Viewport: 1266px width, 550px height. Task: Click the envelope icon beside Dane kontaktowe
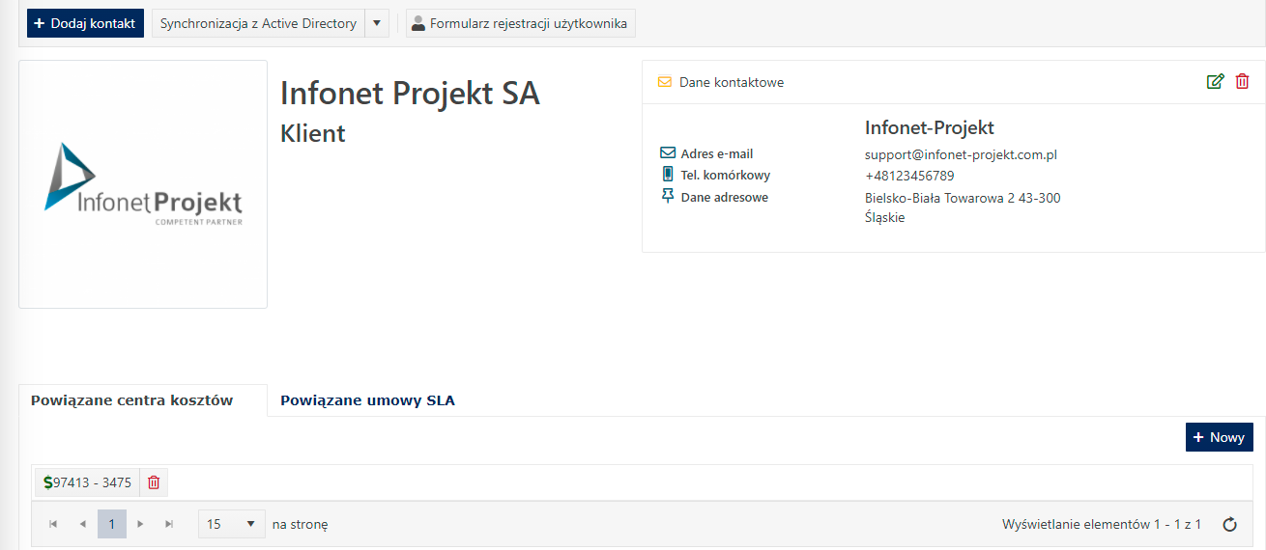pyautogui.click(x=665, y=82)
